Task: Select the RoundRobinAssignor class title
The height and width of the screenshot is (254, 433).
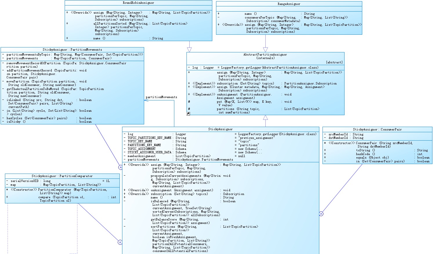Action: pyautogui.click(x=138, y=3)
